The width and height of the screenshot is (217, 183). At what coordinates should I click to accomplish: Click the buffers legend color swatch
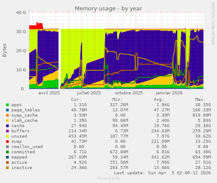click(7, 131)
